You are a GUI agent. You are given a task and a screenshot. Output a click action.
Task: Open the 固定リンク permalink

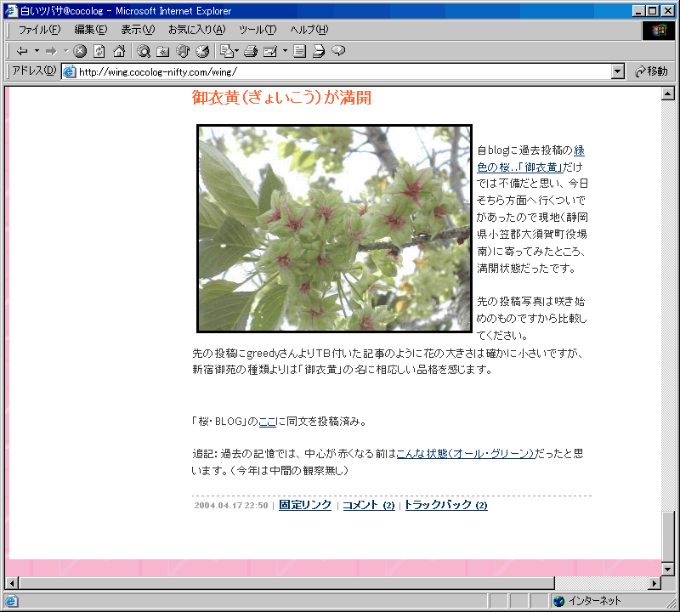tap(305, 505)
